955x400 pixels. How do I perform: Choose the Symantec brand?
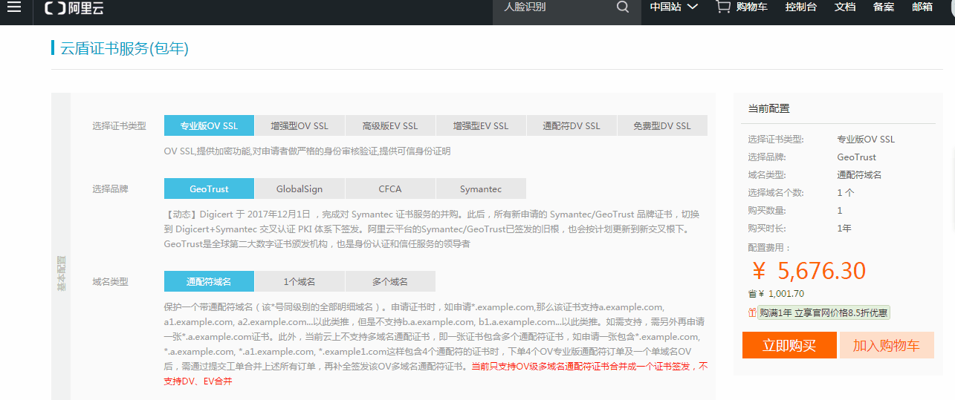click(x=481, y=188)
